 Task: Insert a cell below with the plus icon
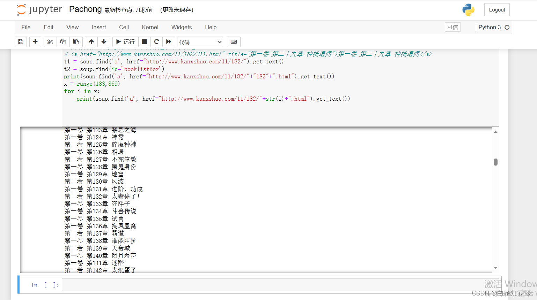click(35, 42)
